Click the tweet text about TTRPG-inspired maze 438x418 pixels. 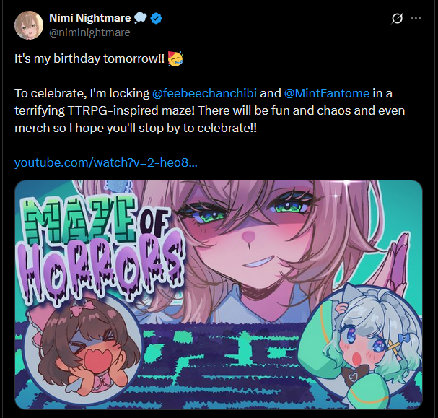209,110
